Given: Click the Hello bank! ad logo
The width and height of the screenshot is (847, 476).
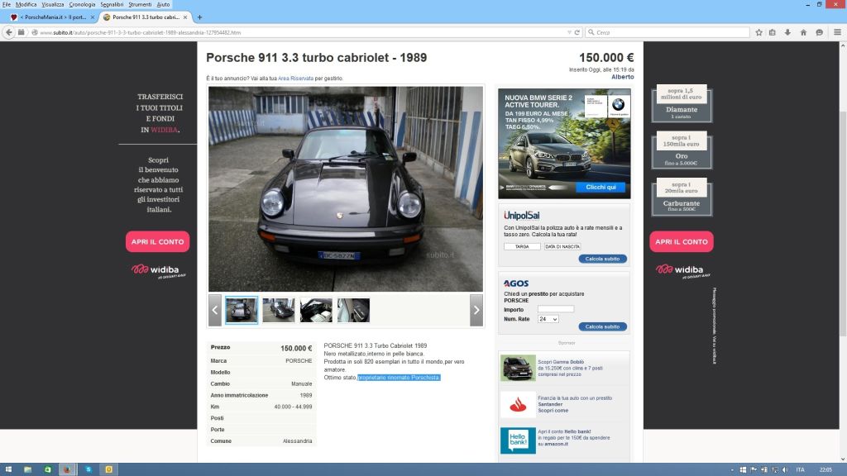Looking at the screenshot, I should pos(518,440).
